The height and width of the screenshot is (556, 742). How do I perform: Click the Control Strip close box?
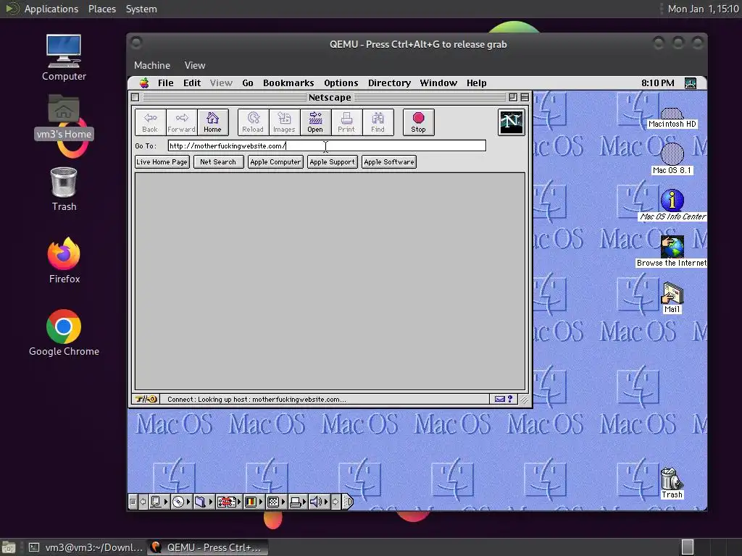pos(133,502)
